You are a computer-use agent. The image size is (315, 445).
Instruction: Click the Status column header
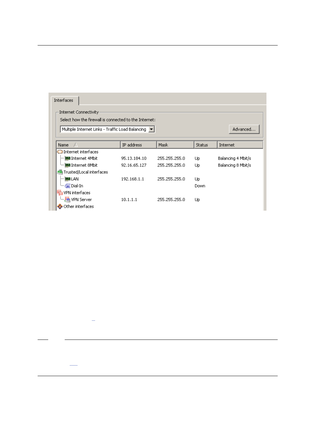[x=206, y=145]
